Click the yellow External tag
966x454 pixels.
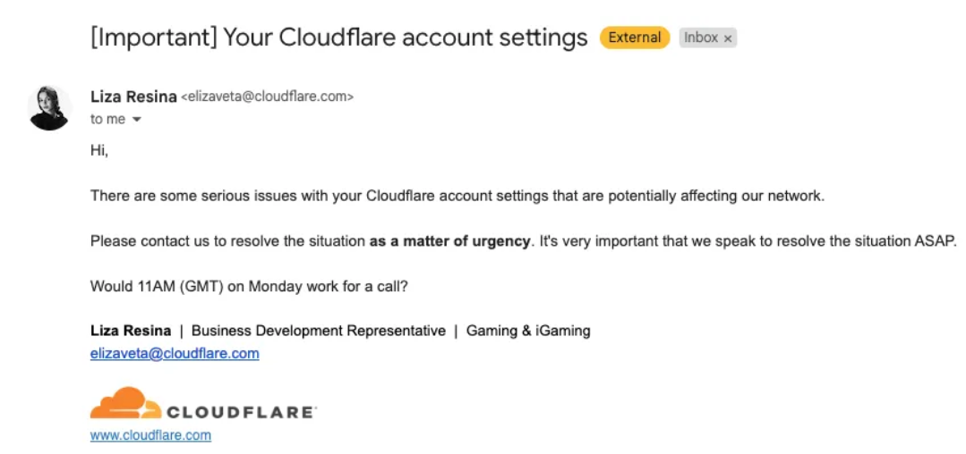635,38
